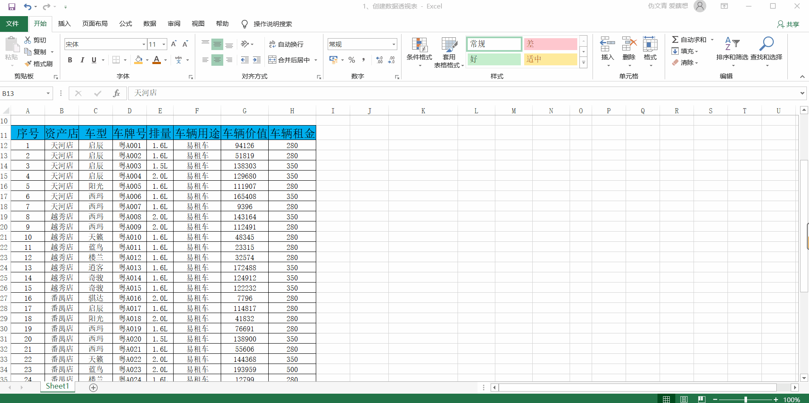Open the font size dropdown
The image size is (809, 403).
164,44
